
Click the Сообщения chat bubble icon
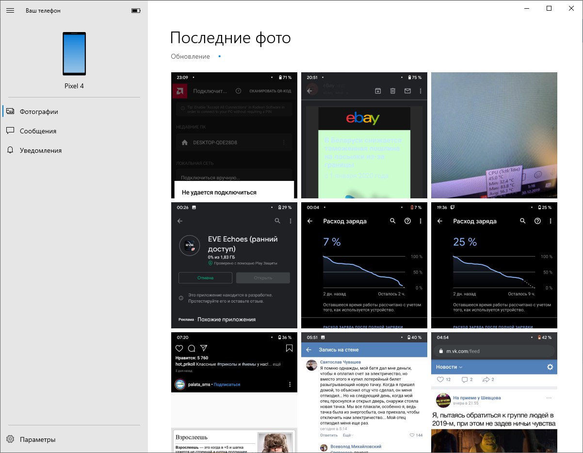tap(10, 131)
